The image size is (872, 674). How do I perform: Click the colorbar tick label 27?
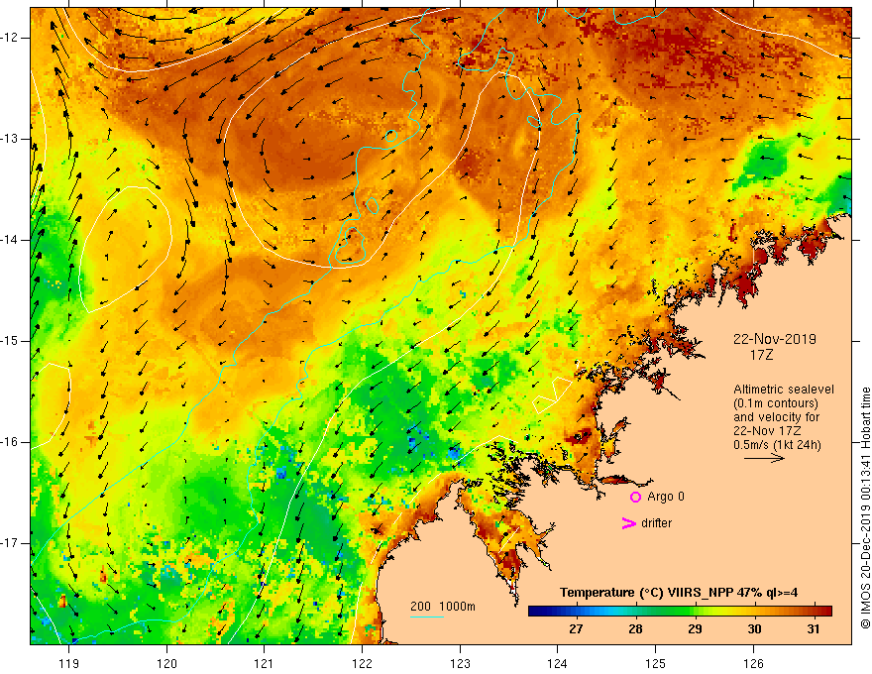(576, 629)
